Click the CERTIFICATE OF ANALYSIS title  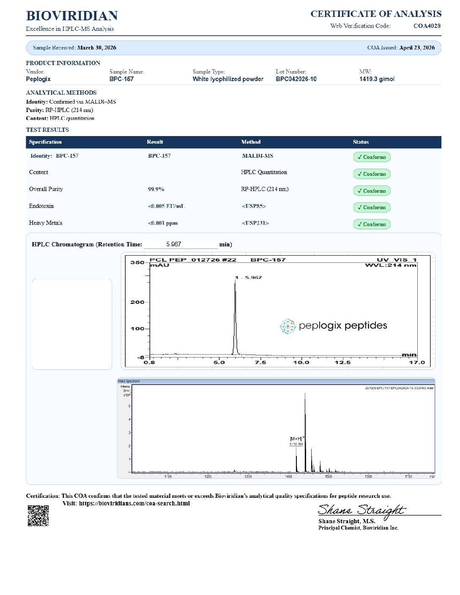376,14
